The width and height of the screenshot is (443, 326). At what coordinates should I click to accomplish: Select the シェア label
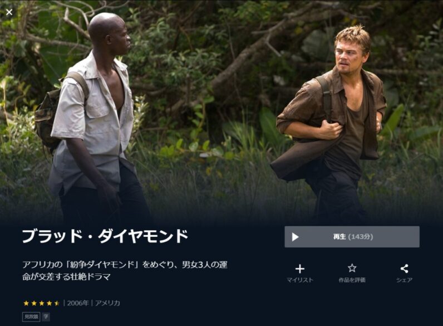tap(404, 280)
